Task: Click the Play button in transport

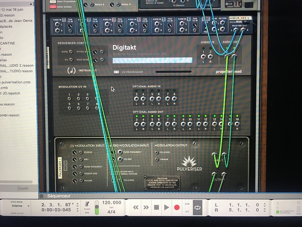Action: [166, 207]
